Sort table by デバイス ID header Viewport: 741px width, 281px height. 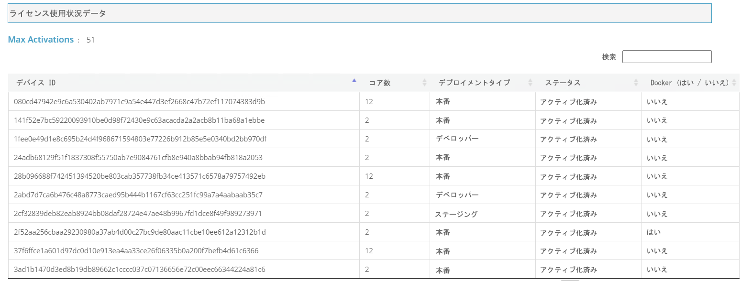pyautogui.click(x=36, y=83)
